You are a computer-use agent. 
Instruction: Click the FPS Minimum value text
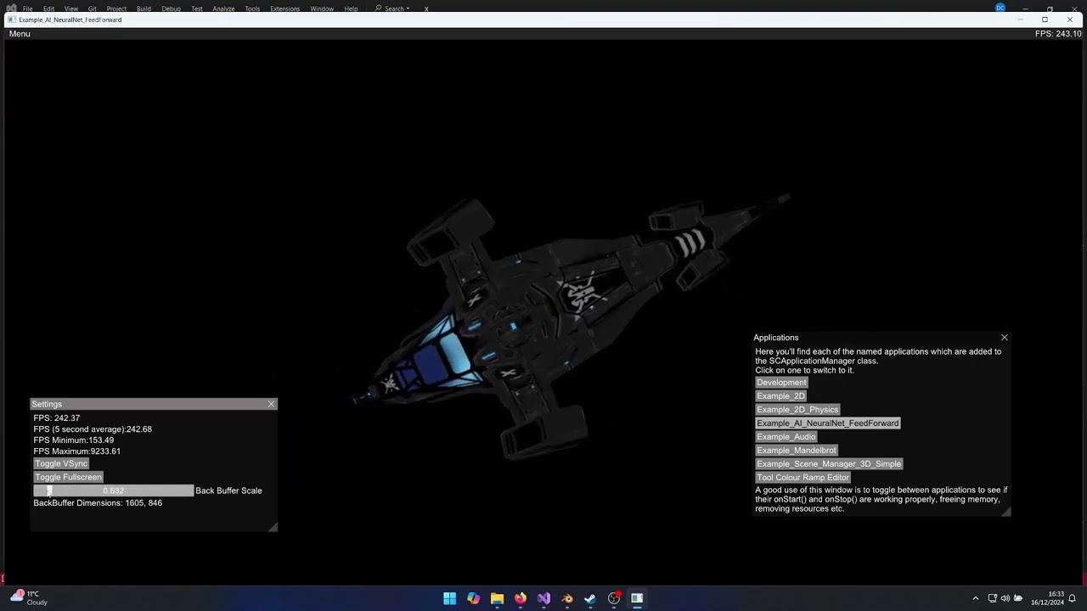[74, 440]
